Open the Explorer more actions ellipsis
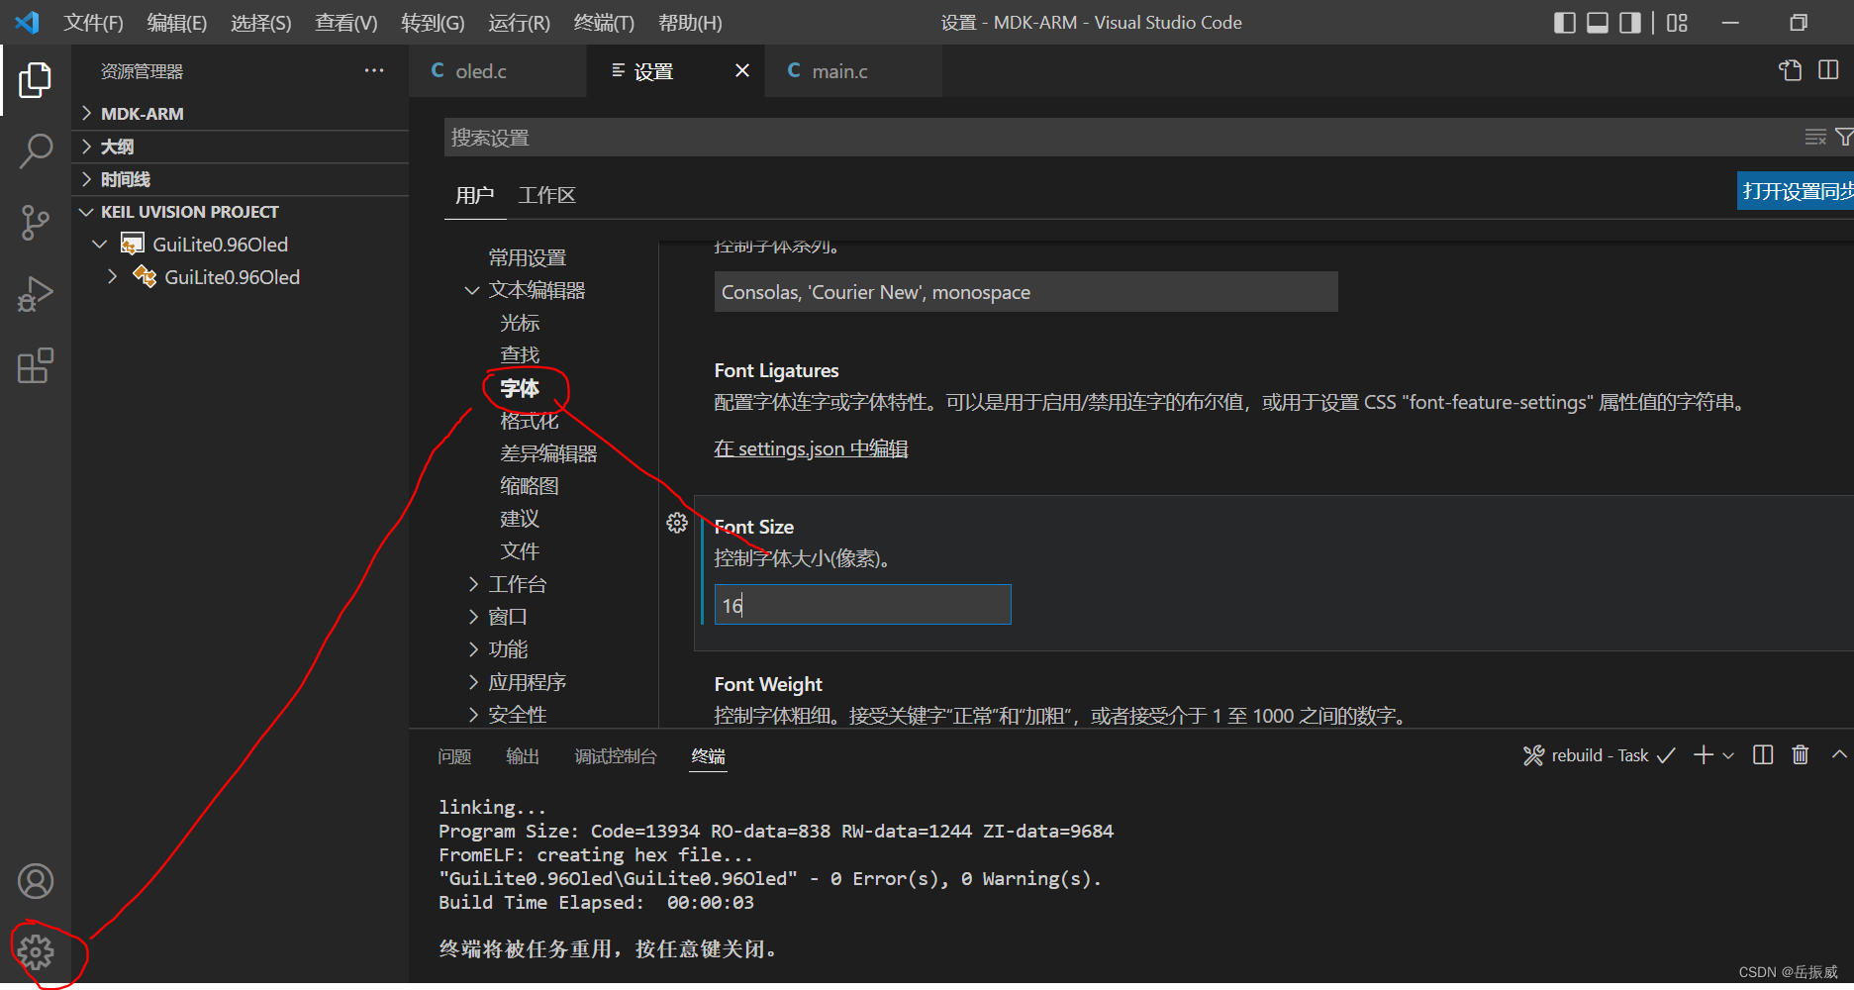 click(374, 70)
